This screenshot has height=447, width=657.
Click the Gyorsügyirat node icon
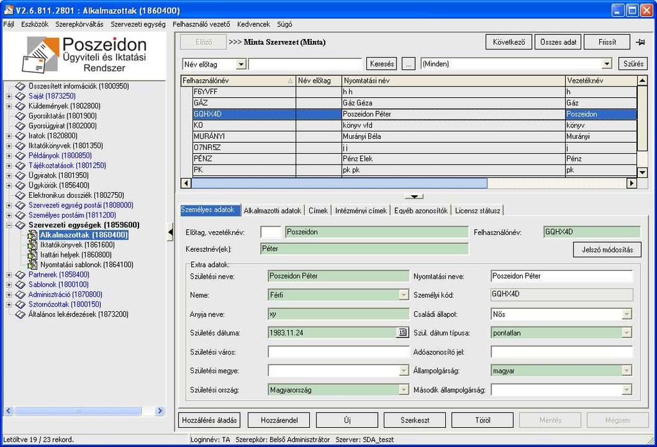[20, 126]
